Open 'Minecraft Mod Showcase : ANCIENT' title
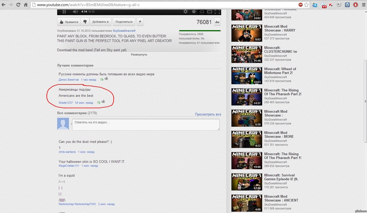The height and width of the screenshot is (213, 367). click(281, 198)
